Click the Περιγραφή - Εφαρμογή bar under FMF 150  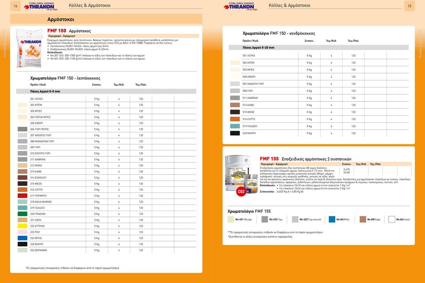pos(123,36)
